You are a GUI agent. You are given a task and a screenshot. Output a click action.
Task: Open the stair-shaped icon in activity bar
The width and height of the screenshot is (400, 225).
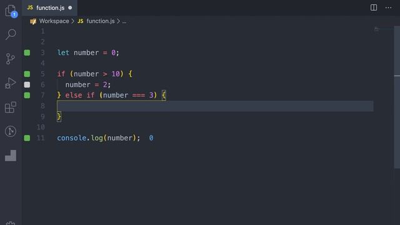point(11,156)
